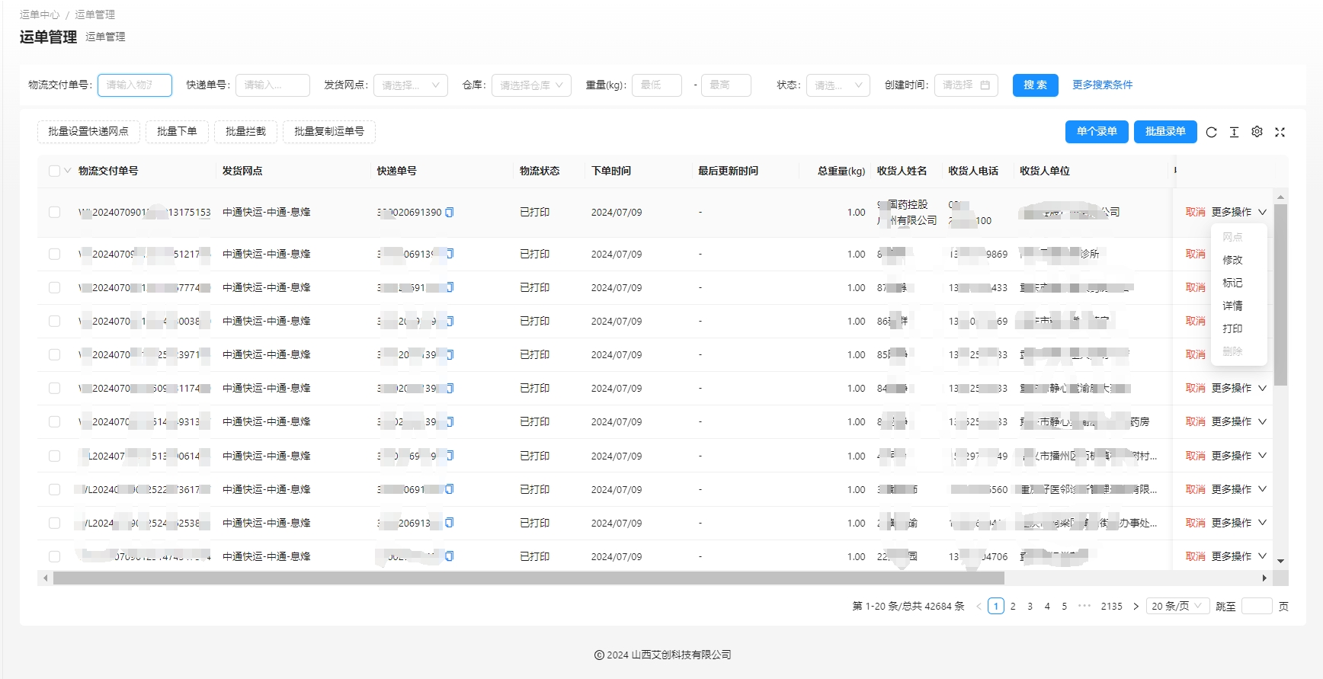The height and width of the screenshot is (679, 1323).
Task: Check the row ending 1174
Action: [54, 388]
